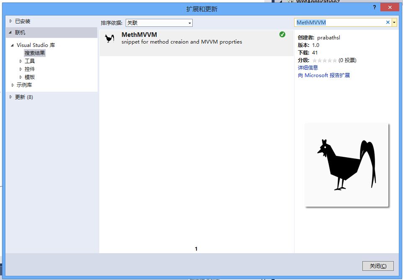Click the creator name prabathsl
403x280 pixels.
tap(328, 38)
